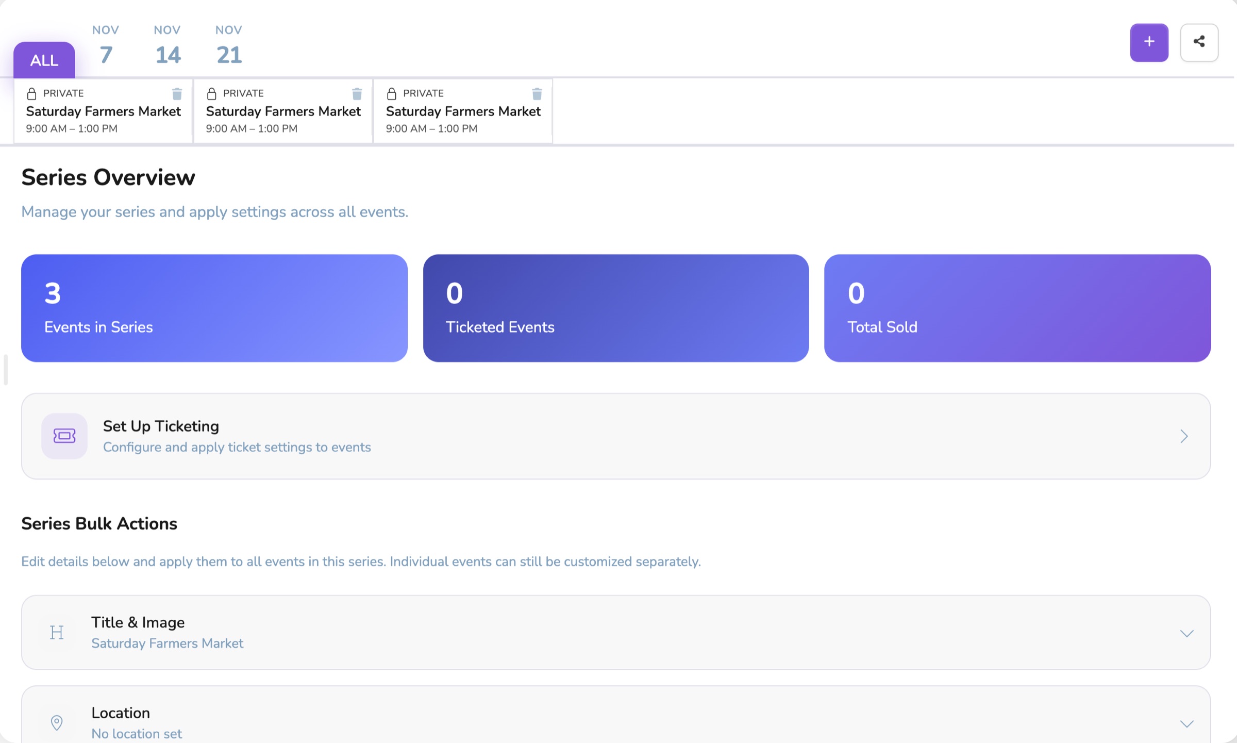Delete the Nov 21 Saturday Farmers Market event
Viewport: 1237px width, 743px height.
point(537,93)
